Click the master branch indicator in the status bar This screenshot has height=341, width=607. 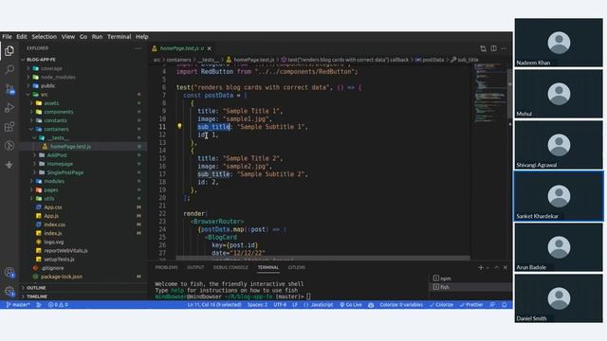18,305
